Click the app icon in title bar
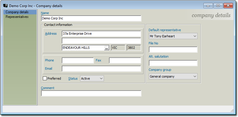This screenshot has height=117, width=238. tap(6, 6)
